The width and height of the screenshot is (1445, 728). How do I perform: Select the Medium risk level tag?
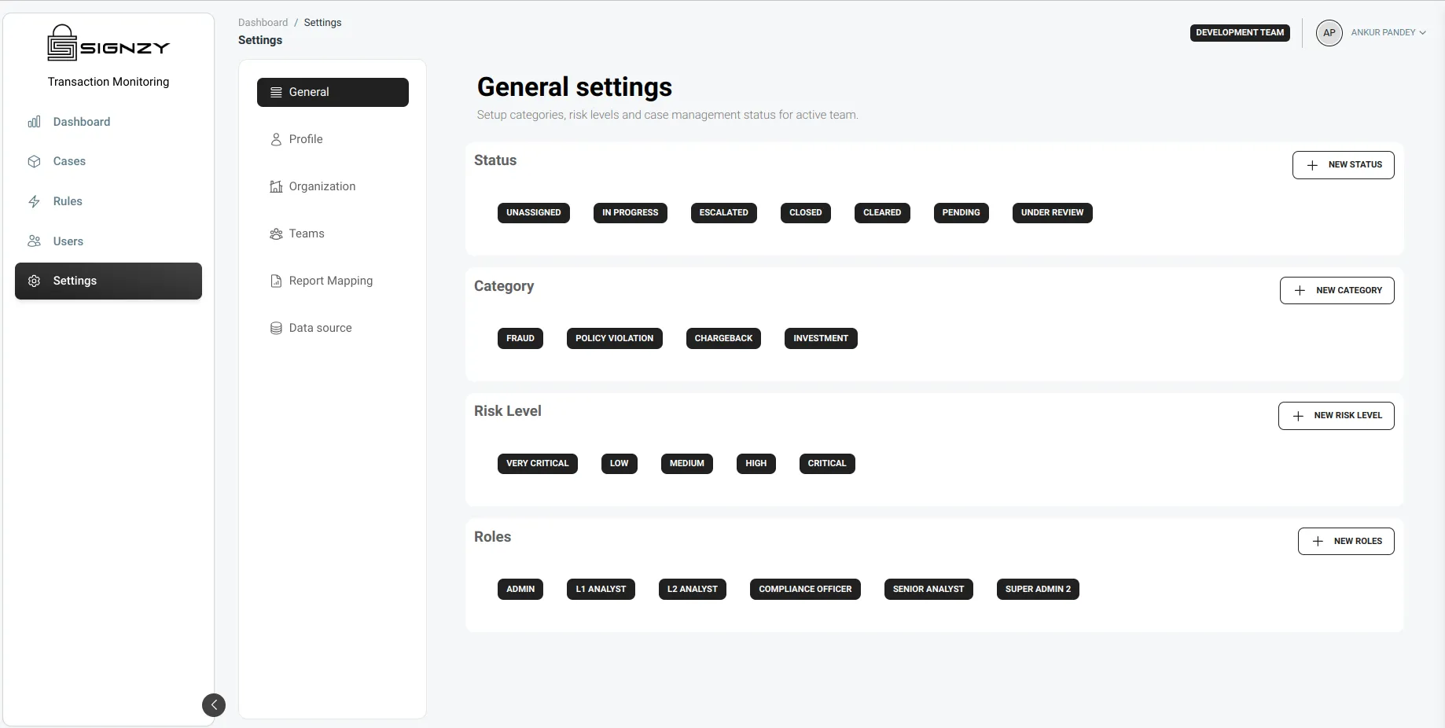pos(687,464)
